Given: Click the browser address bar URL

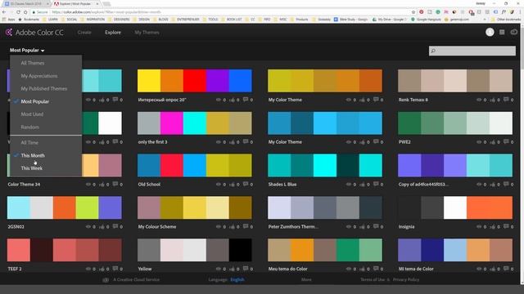Looking at the screenshot, I should [107, 12].
